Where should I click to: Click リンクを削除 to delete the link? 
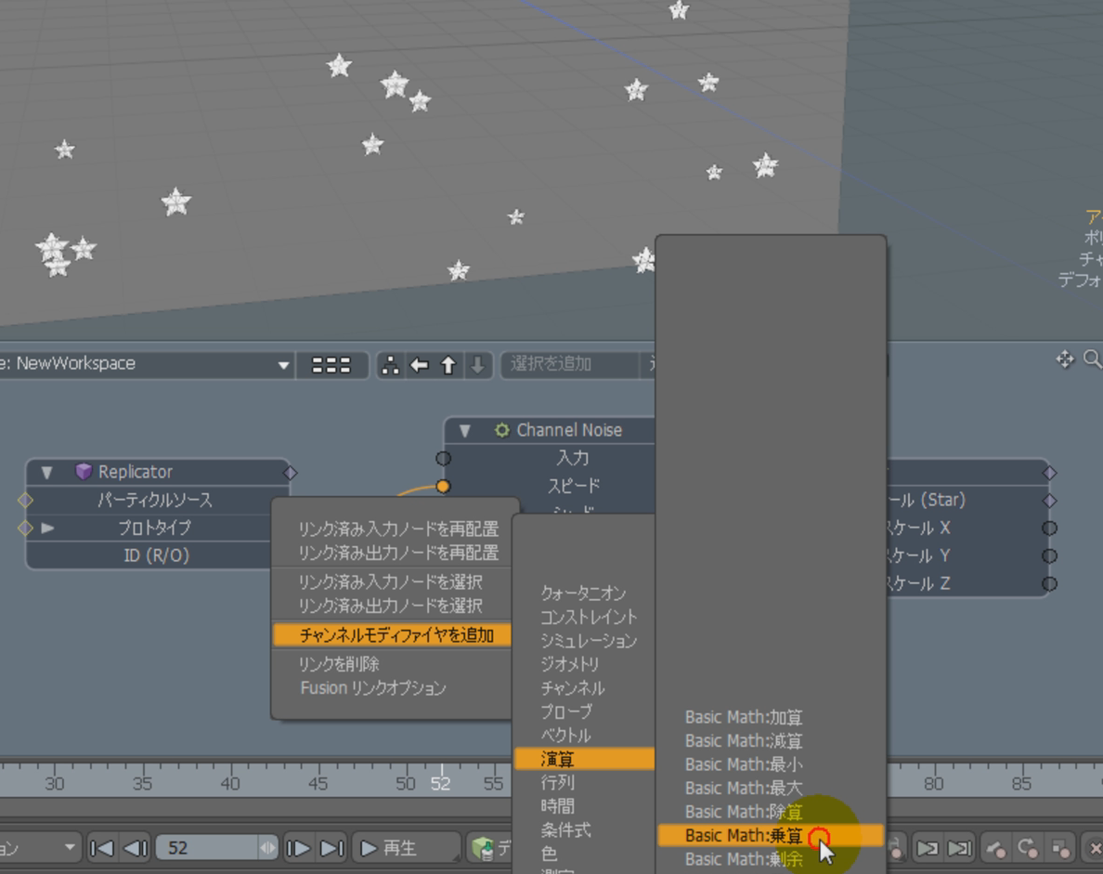point(339,664)
